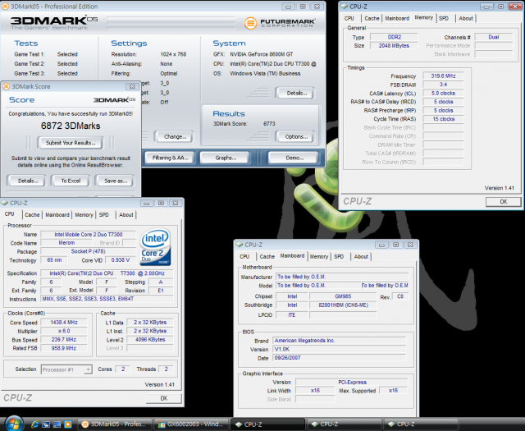
Task: Open Filtering & AA settings
Action: pyautogui.click(x=170, y=158)
